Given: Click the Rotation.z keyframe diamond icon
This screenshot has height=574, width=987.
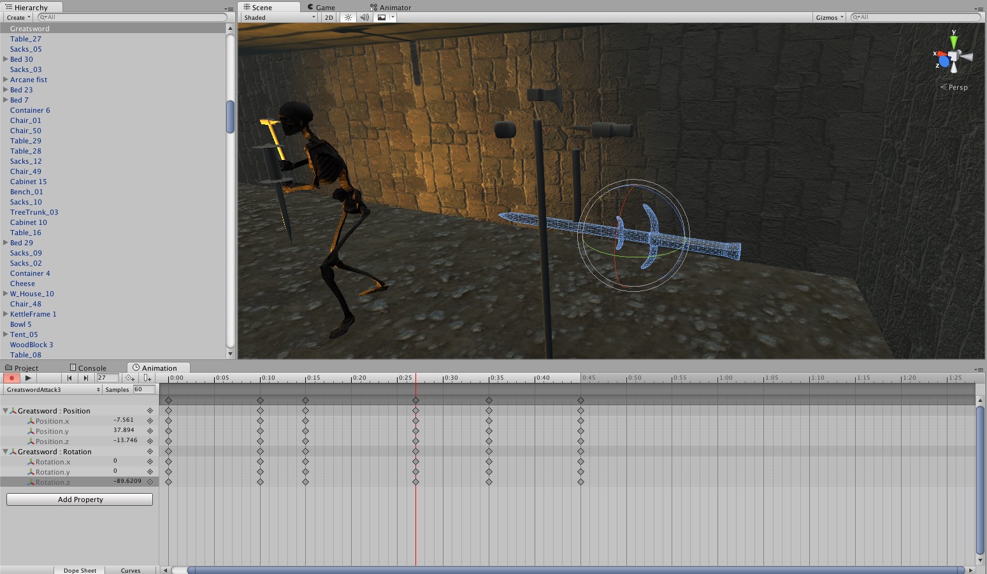Looking at the screenshot, I should (x=150, y=482).
